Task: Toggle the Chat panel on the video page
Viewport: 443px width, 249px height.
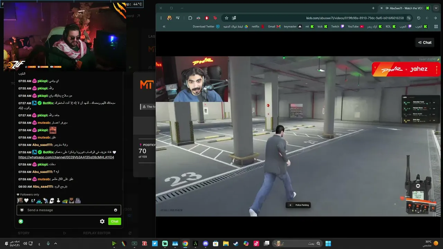Action: pos(425,43)
